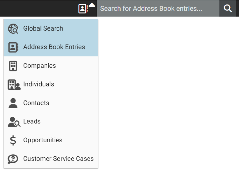Viewport: 239px width, 174px height.
Task: Collapse the search type dropdown arrow
Action: coord(92,5)
